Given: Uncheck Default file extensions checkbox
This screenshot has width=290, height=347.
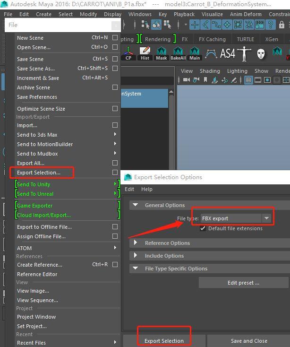Looking at the screenshot, I should (x=203, y=228).
